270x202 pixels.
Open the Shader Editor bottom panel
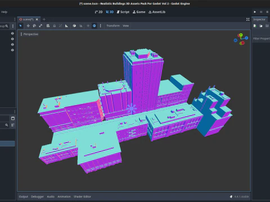[x=82, y=196]
